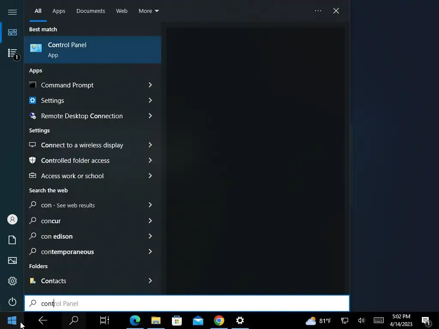Open the all apps list icon
The image size is (439, 329).
[x=12, y=53]
